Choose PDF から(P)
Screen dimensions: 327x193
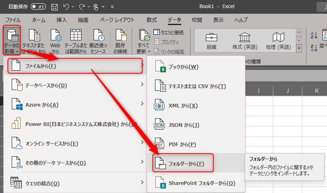pyautogui.click(x=196, y=144)
